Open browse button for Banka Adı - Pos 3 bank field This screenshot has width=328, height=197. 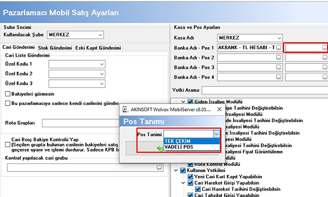click(279, 67)
